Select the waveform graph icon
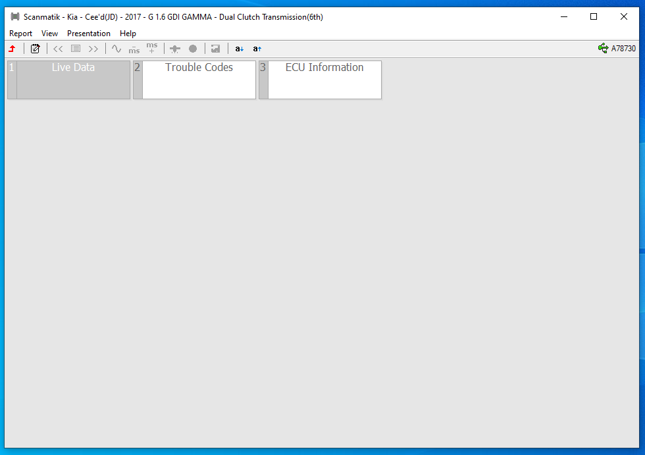The image size is (645, 455). (116, 49)
